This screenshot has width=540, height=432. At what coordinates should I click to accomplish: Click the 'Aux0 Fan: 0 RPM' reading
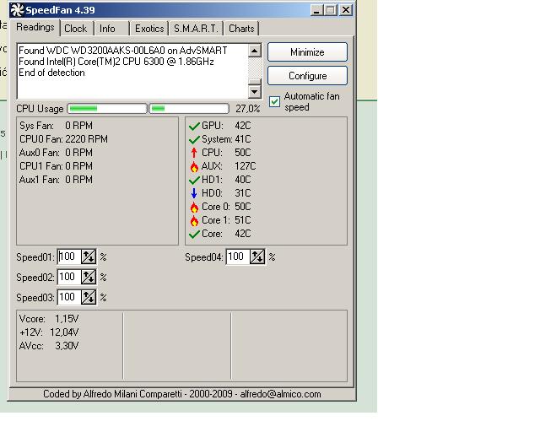57,153
